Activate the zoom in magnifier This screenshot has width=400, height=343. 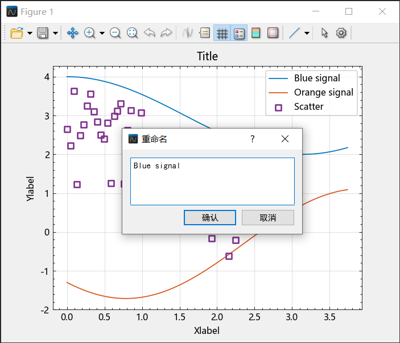click(89, 33)
